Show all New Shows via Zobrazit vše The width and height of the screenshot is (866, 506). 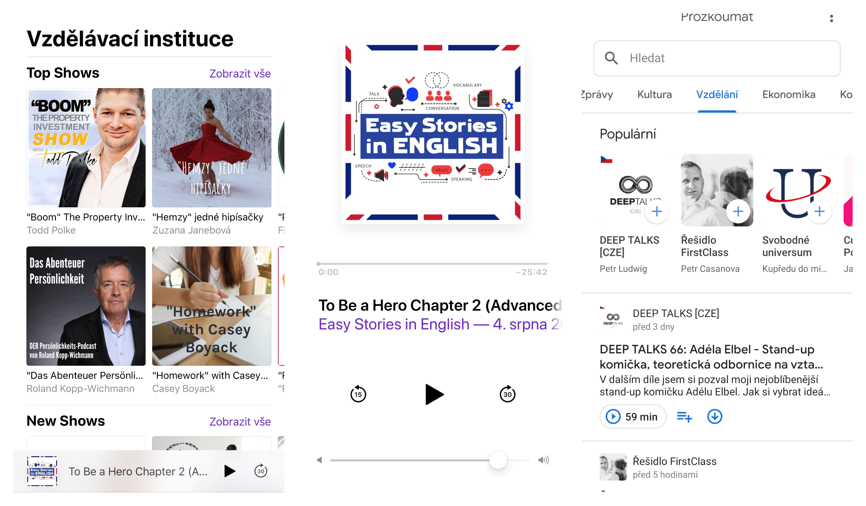[240, 421]
